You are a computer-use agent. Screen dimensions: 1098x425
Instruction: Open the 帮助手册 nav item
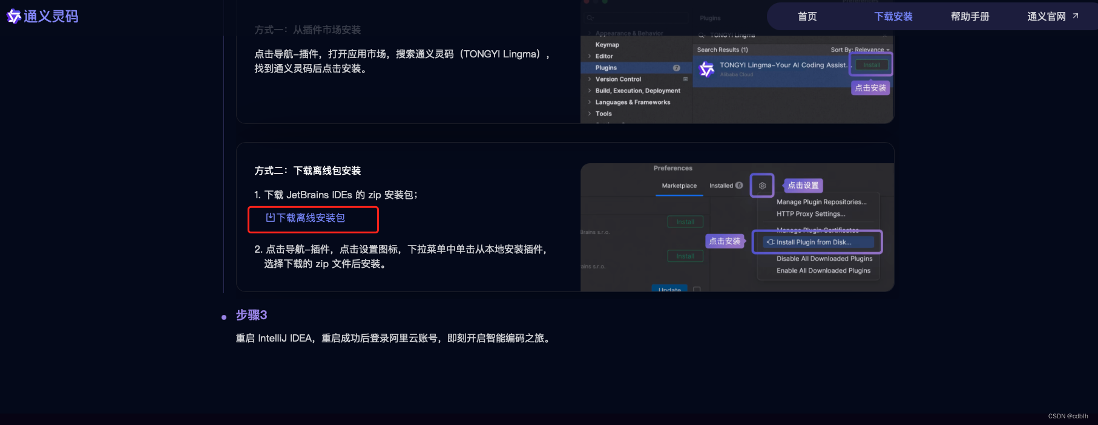(x=970, y=17)
